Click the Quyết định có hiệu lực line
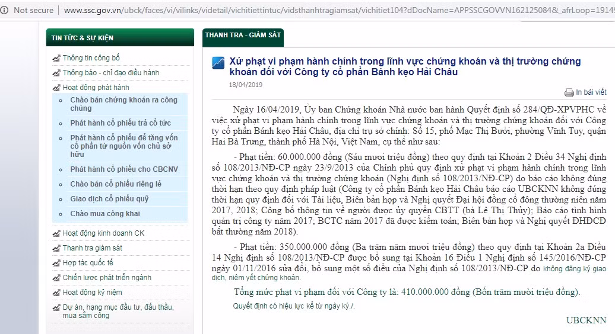 click(294, 306)
